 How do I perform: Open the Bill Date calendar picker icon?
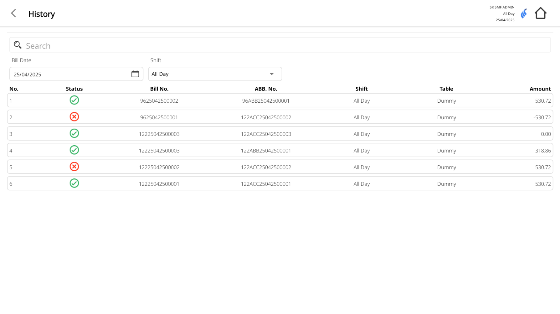(135, 74)
